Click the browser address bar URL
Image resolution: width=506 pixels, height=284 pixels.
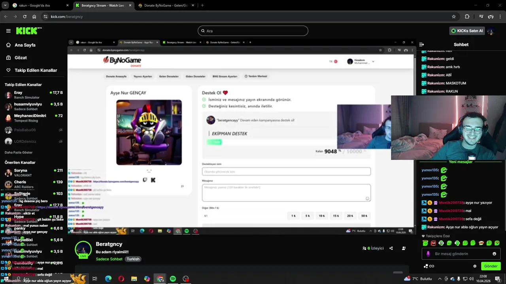coord(66,17)
